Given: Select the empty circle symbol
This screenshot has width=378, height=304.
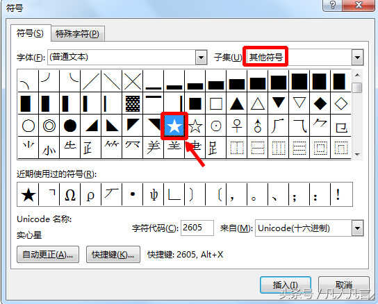Looking at the screenshot, I should 28,126.
